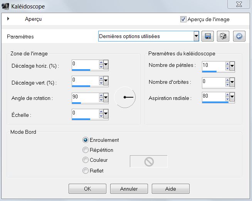
Task: Click in the Échelle value field
Action: click(x=85, y=113)
